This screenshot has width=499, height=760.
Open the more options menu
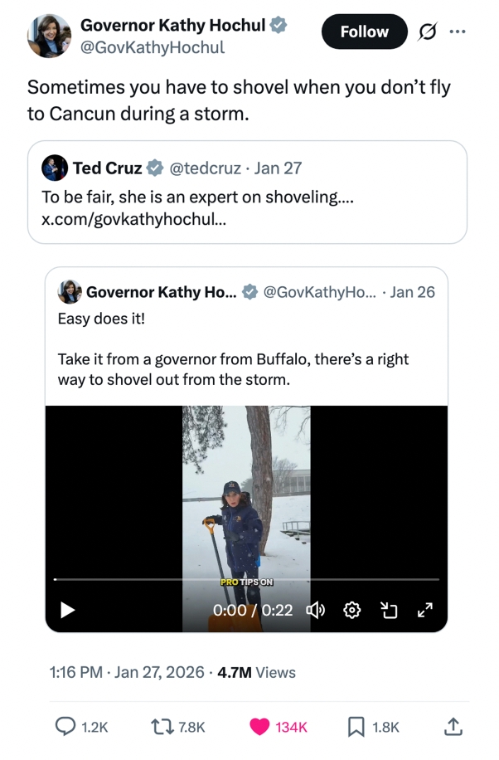[458, 32]
